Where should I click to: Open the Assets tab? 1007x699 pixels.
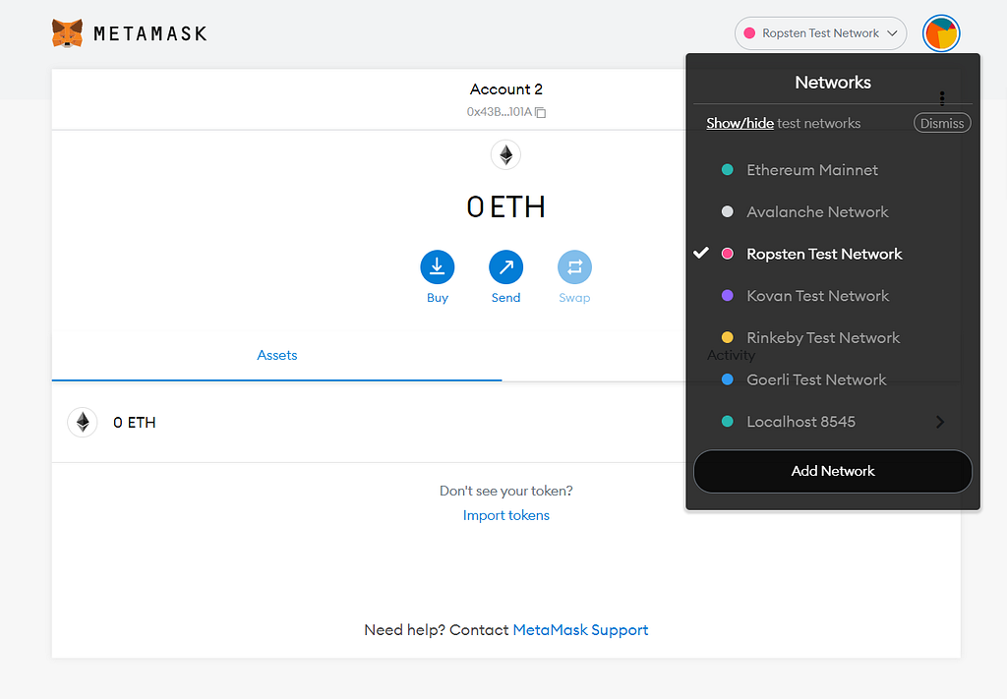[276, 356]
